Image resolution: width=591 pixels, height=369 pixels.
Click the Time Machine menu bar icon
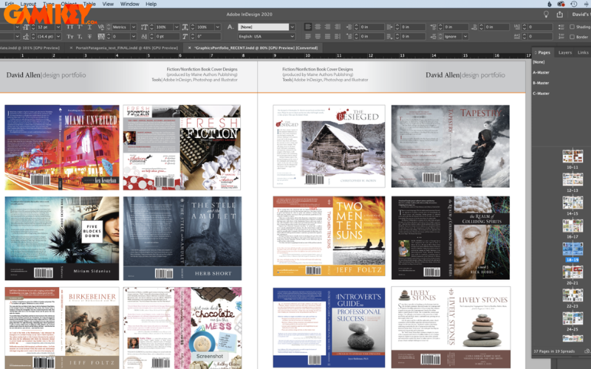point(574,4)
